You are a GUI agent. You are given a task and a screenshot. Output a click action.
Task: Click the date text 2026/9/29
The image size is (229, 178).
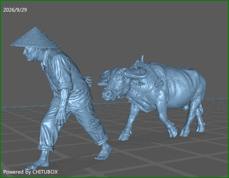15,10
